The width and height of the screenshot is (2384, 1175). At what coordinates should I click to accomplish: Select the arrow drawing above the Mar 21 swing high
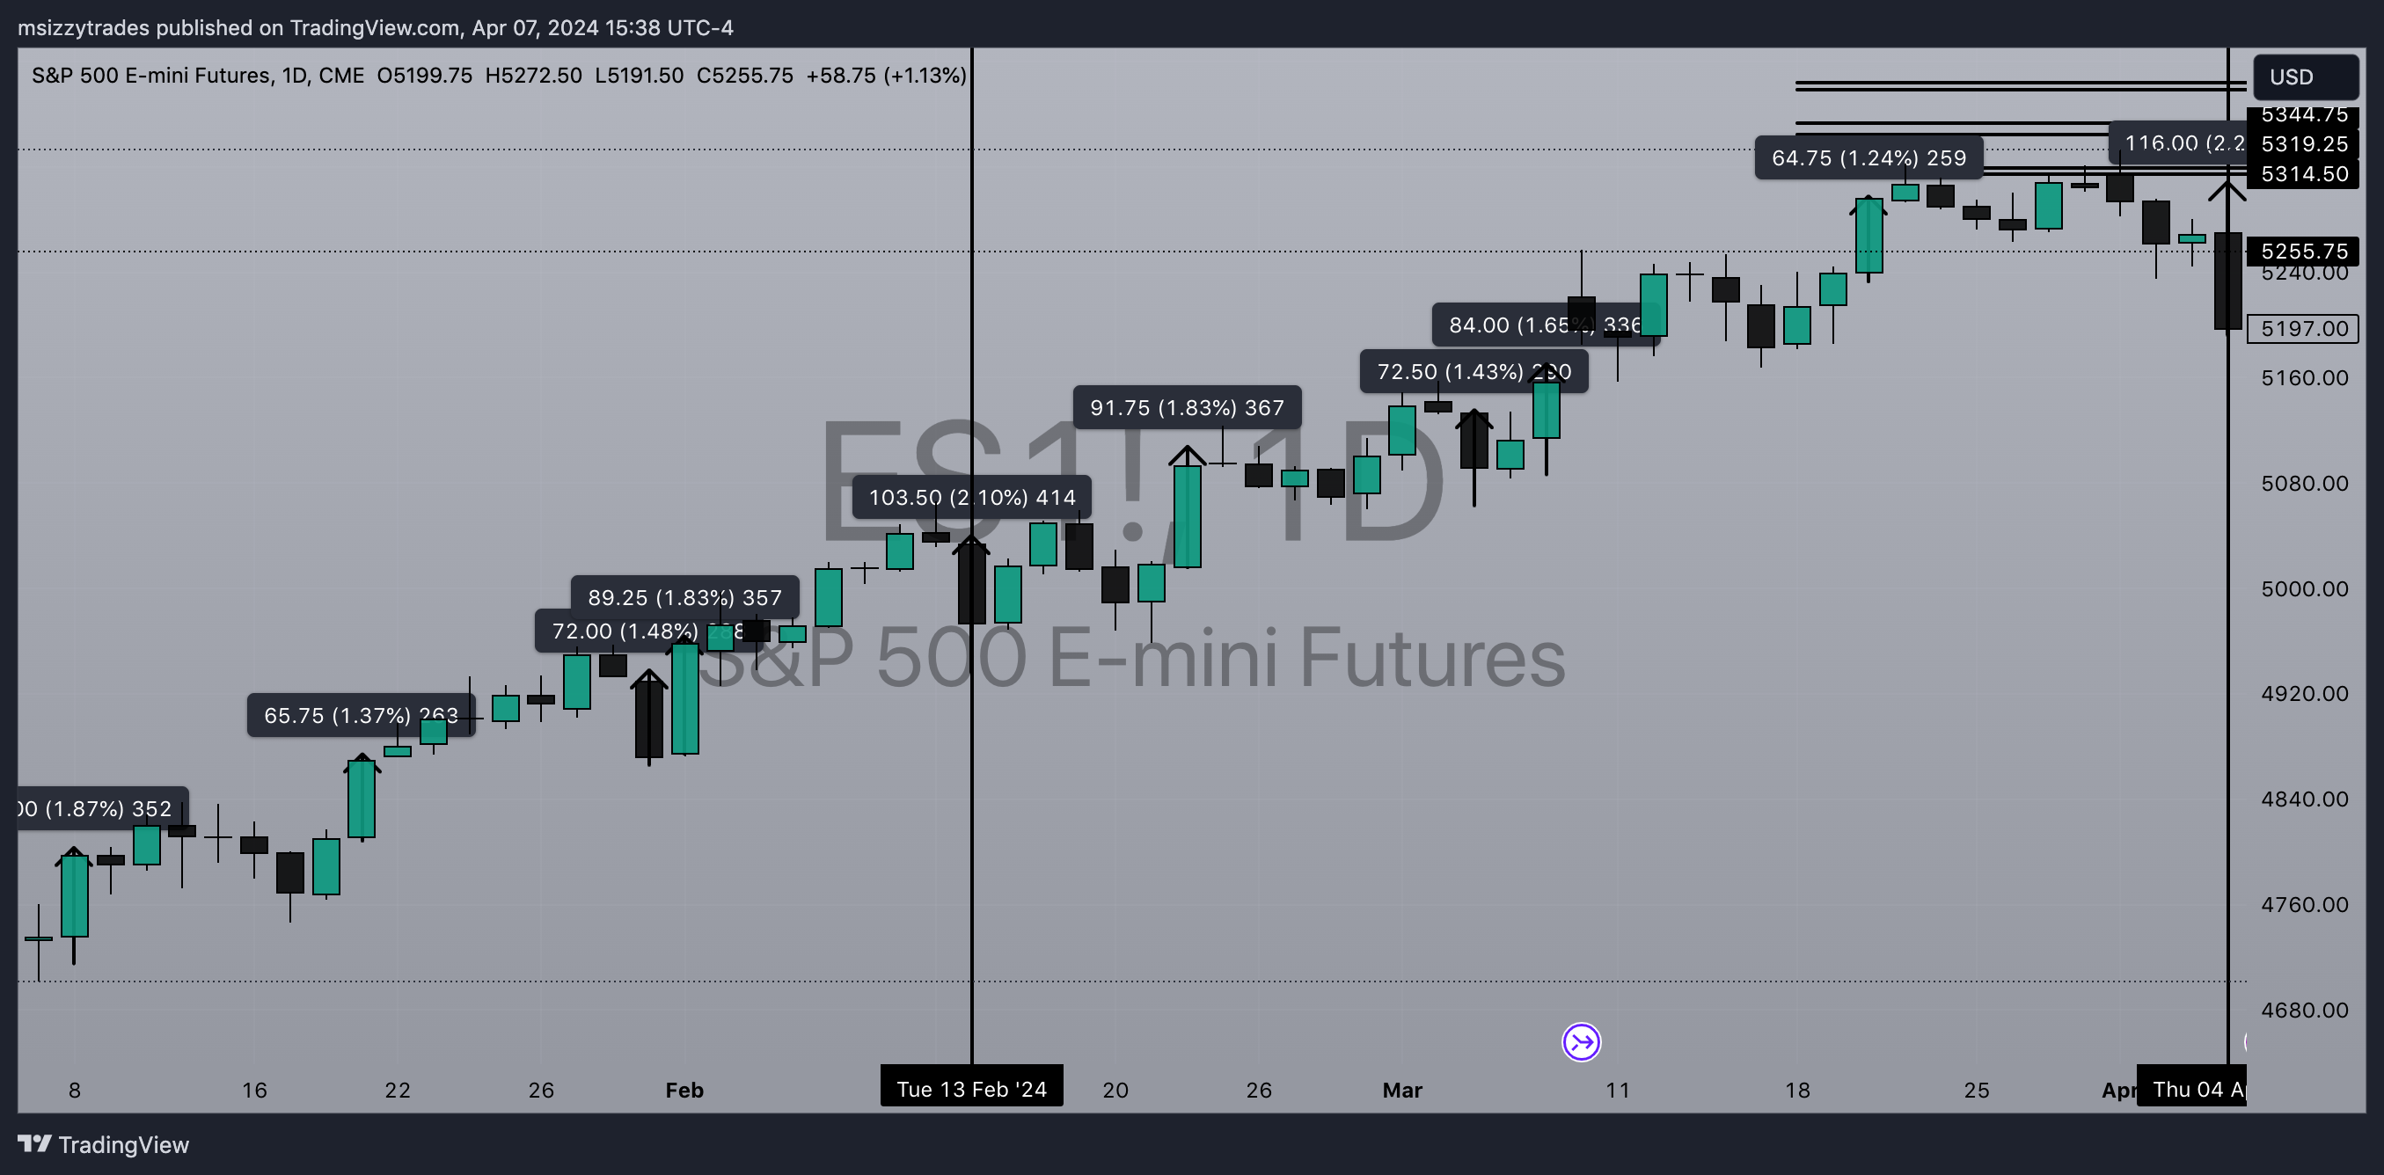[1869, 198]
